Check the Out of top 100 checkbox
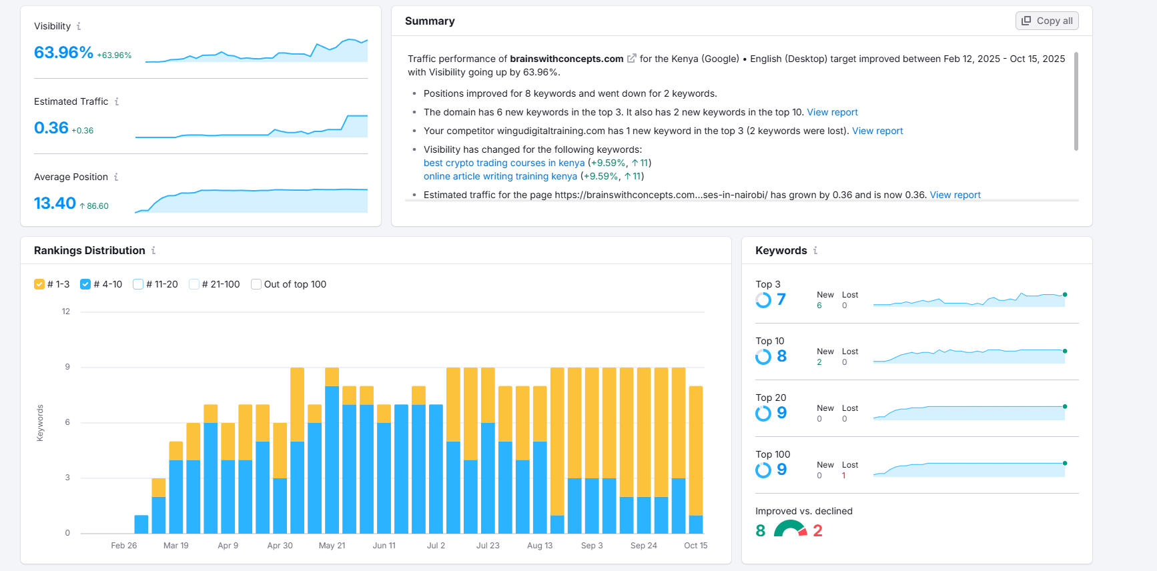Screen dimensions: 1157x571 click(x=256, y=284)
